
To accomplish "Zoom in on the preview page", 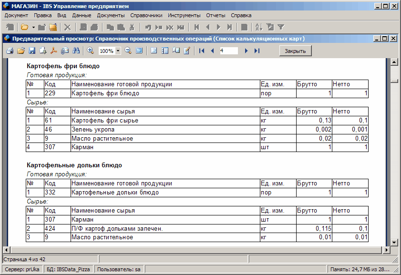I will [90, 51].
